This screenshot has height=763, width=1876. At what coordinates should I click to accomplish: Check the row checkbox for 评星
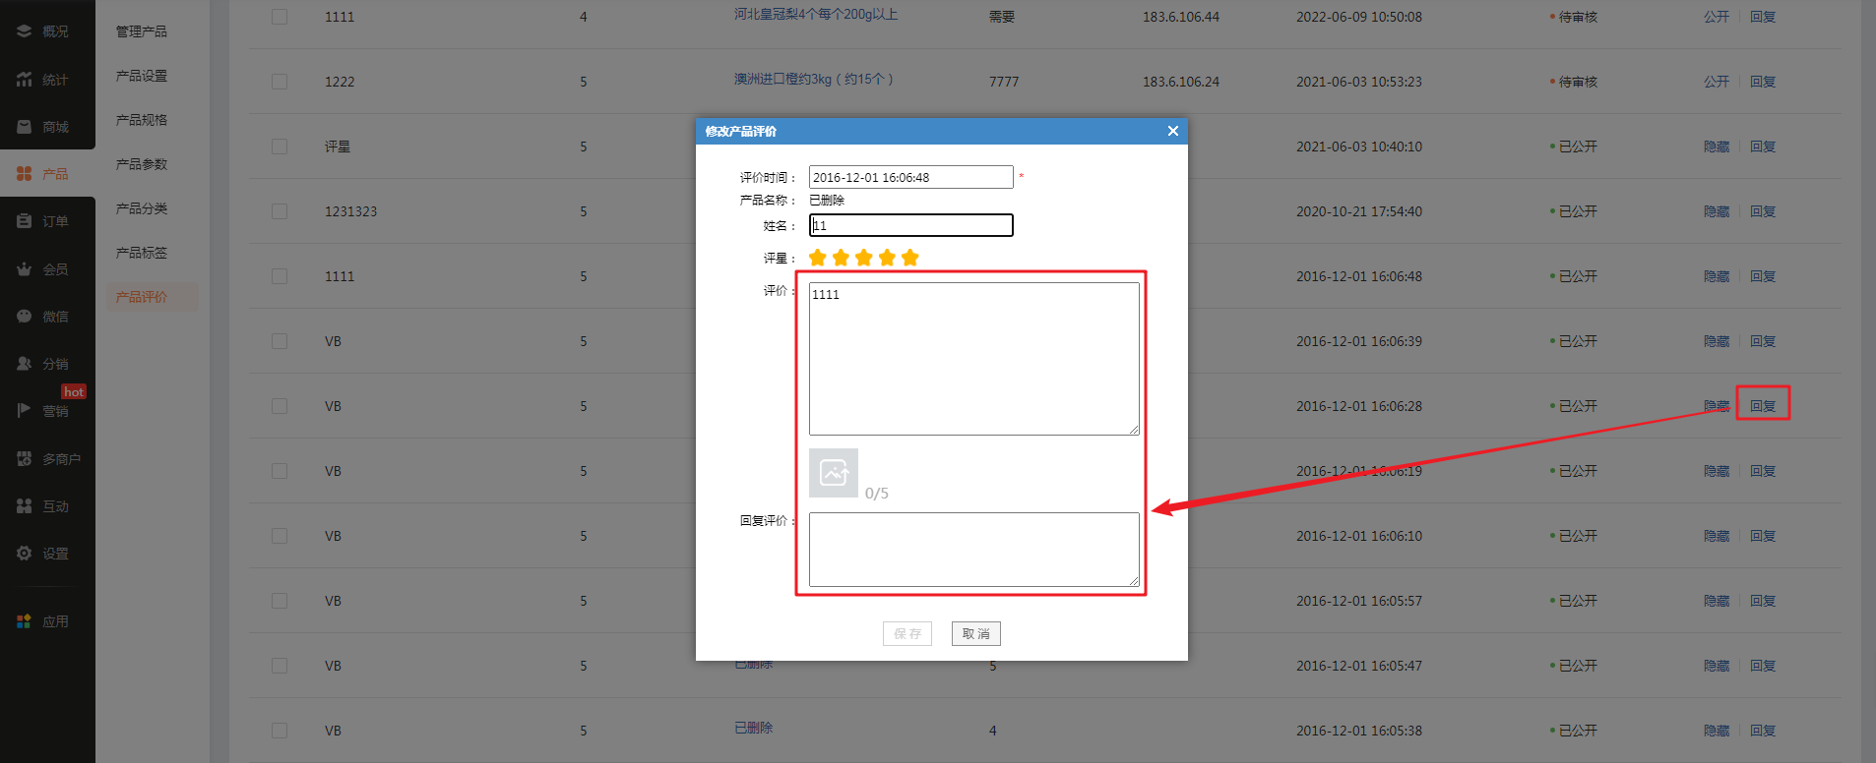[280, 147]
